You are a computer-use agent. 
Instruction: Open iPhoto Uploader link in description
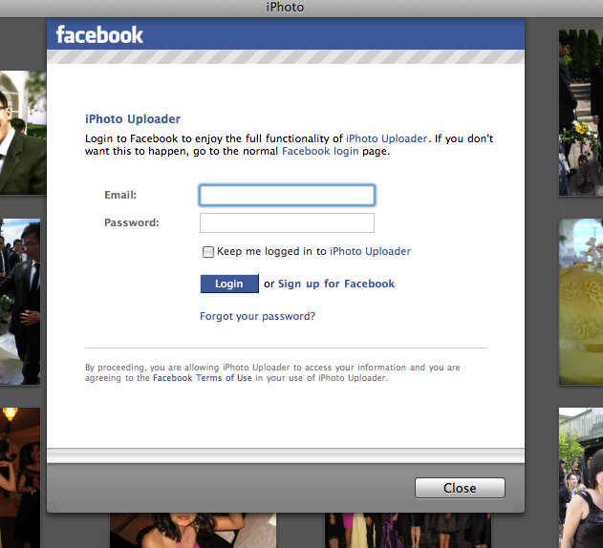click(386, 138)
